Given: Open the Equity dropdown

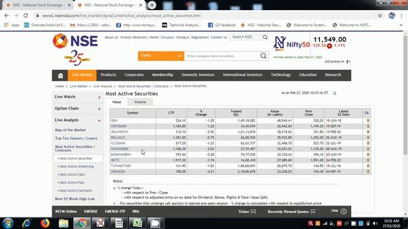Looking at the screenshot, I should tap(161, 56).
